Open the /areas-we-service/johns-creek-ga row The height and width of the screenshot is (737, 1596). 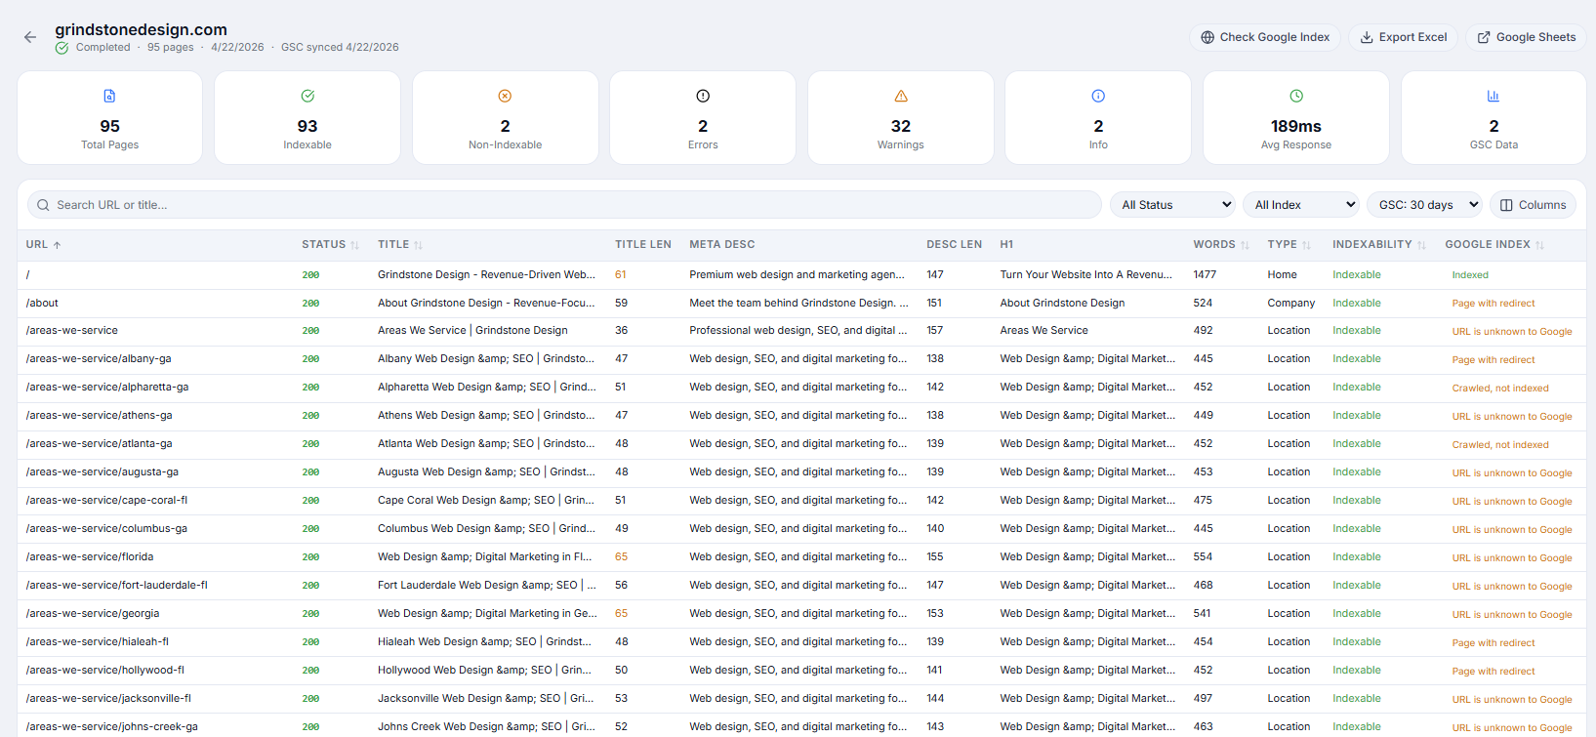point(801,726)
